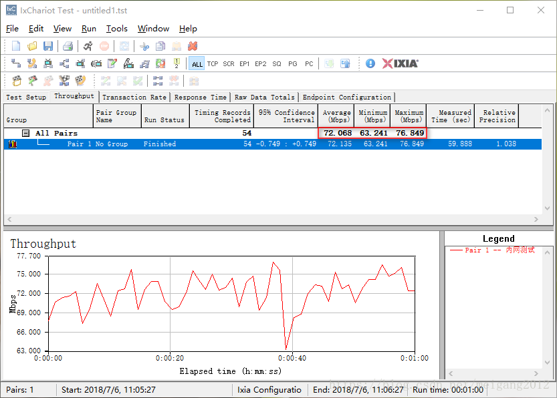Click the Legend panel scroll right arrow
Screen dimensions: 557x398
pos(536,373)
